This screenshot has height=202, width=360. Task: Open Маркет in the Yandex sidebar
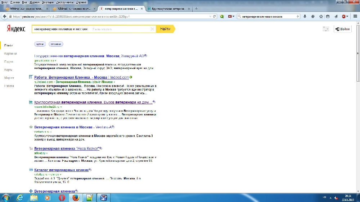9,78
